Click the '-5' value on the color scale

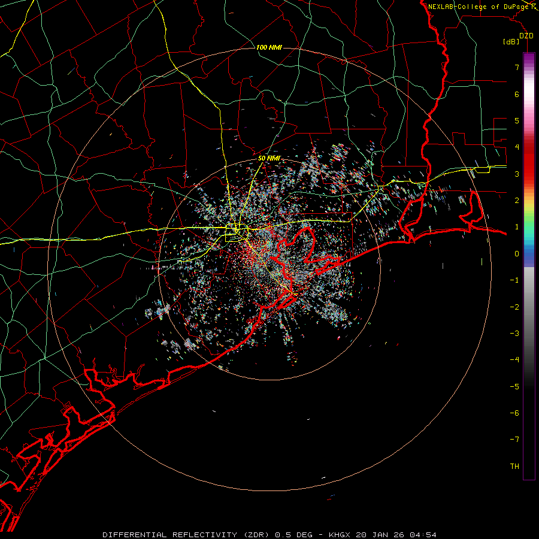coord(514,387)
